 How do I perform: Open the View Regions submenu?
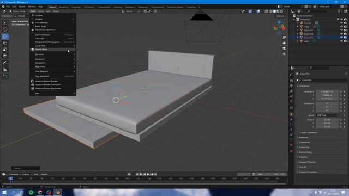pos(53,71)
